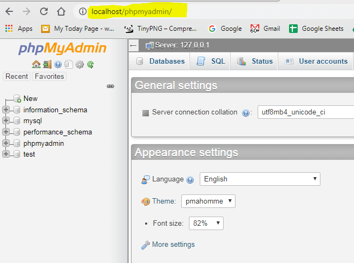The width and height of the screenshot is (354, 263).
Task: Click the mysql database cylinder icon
Action: point(16,120)
